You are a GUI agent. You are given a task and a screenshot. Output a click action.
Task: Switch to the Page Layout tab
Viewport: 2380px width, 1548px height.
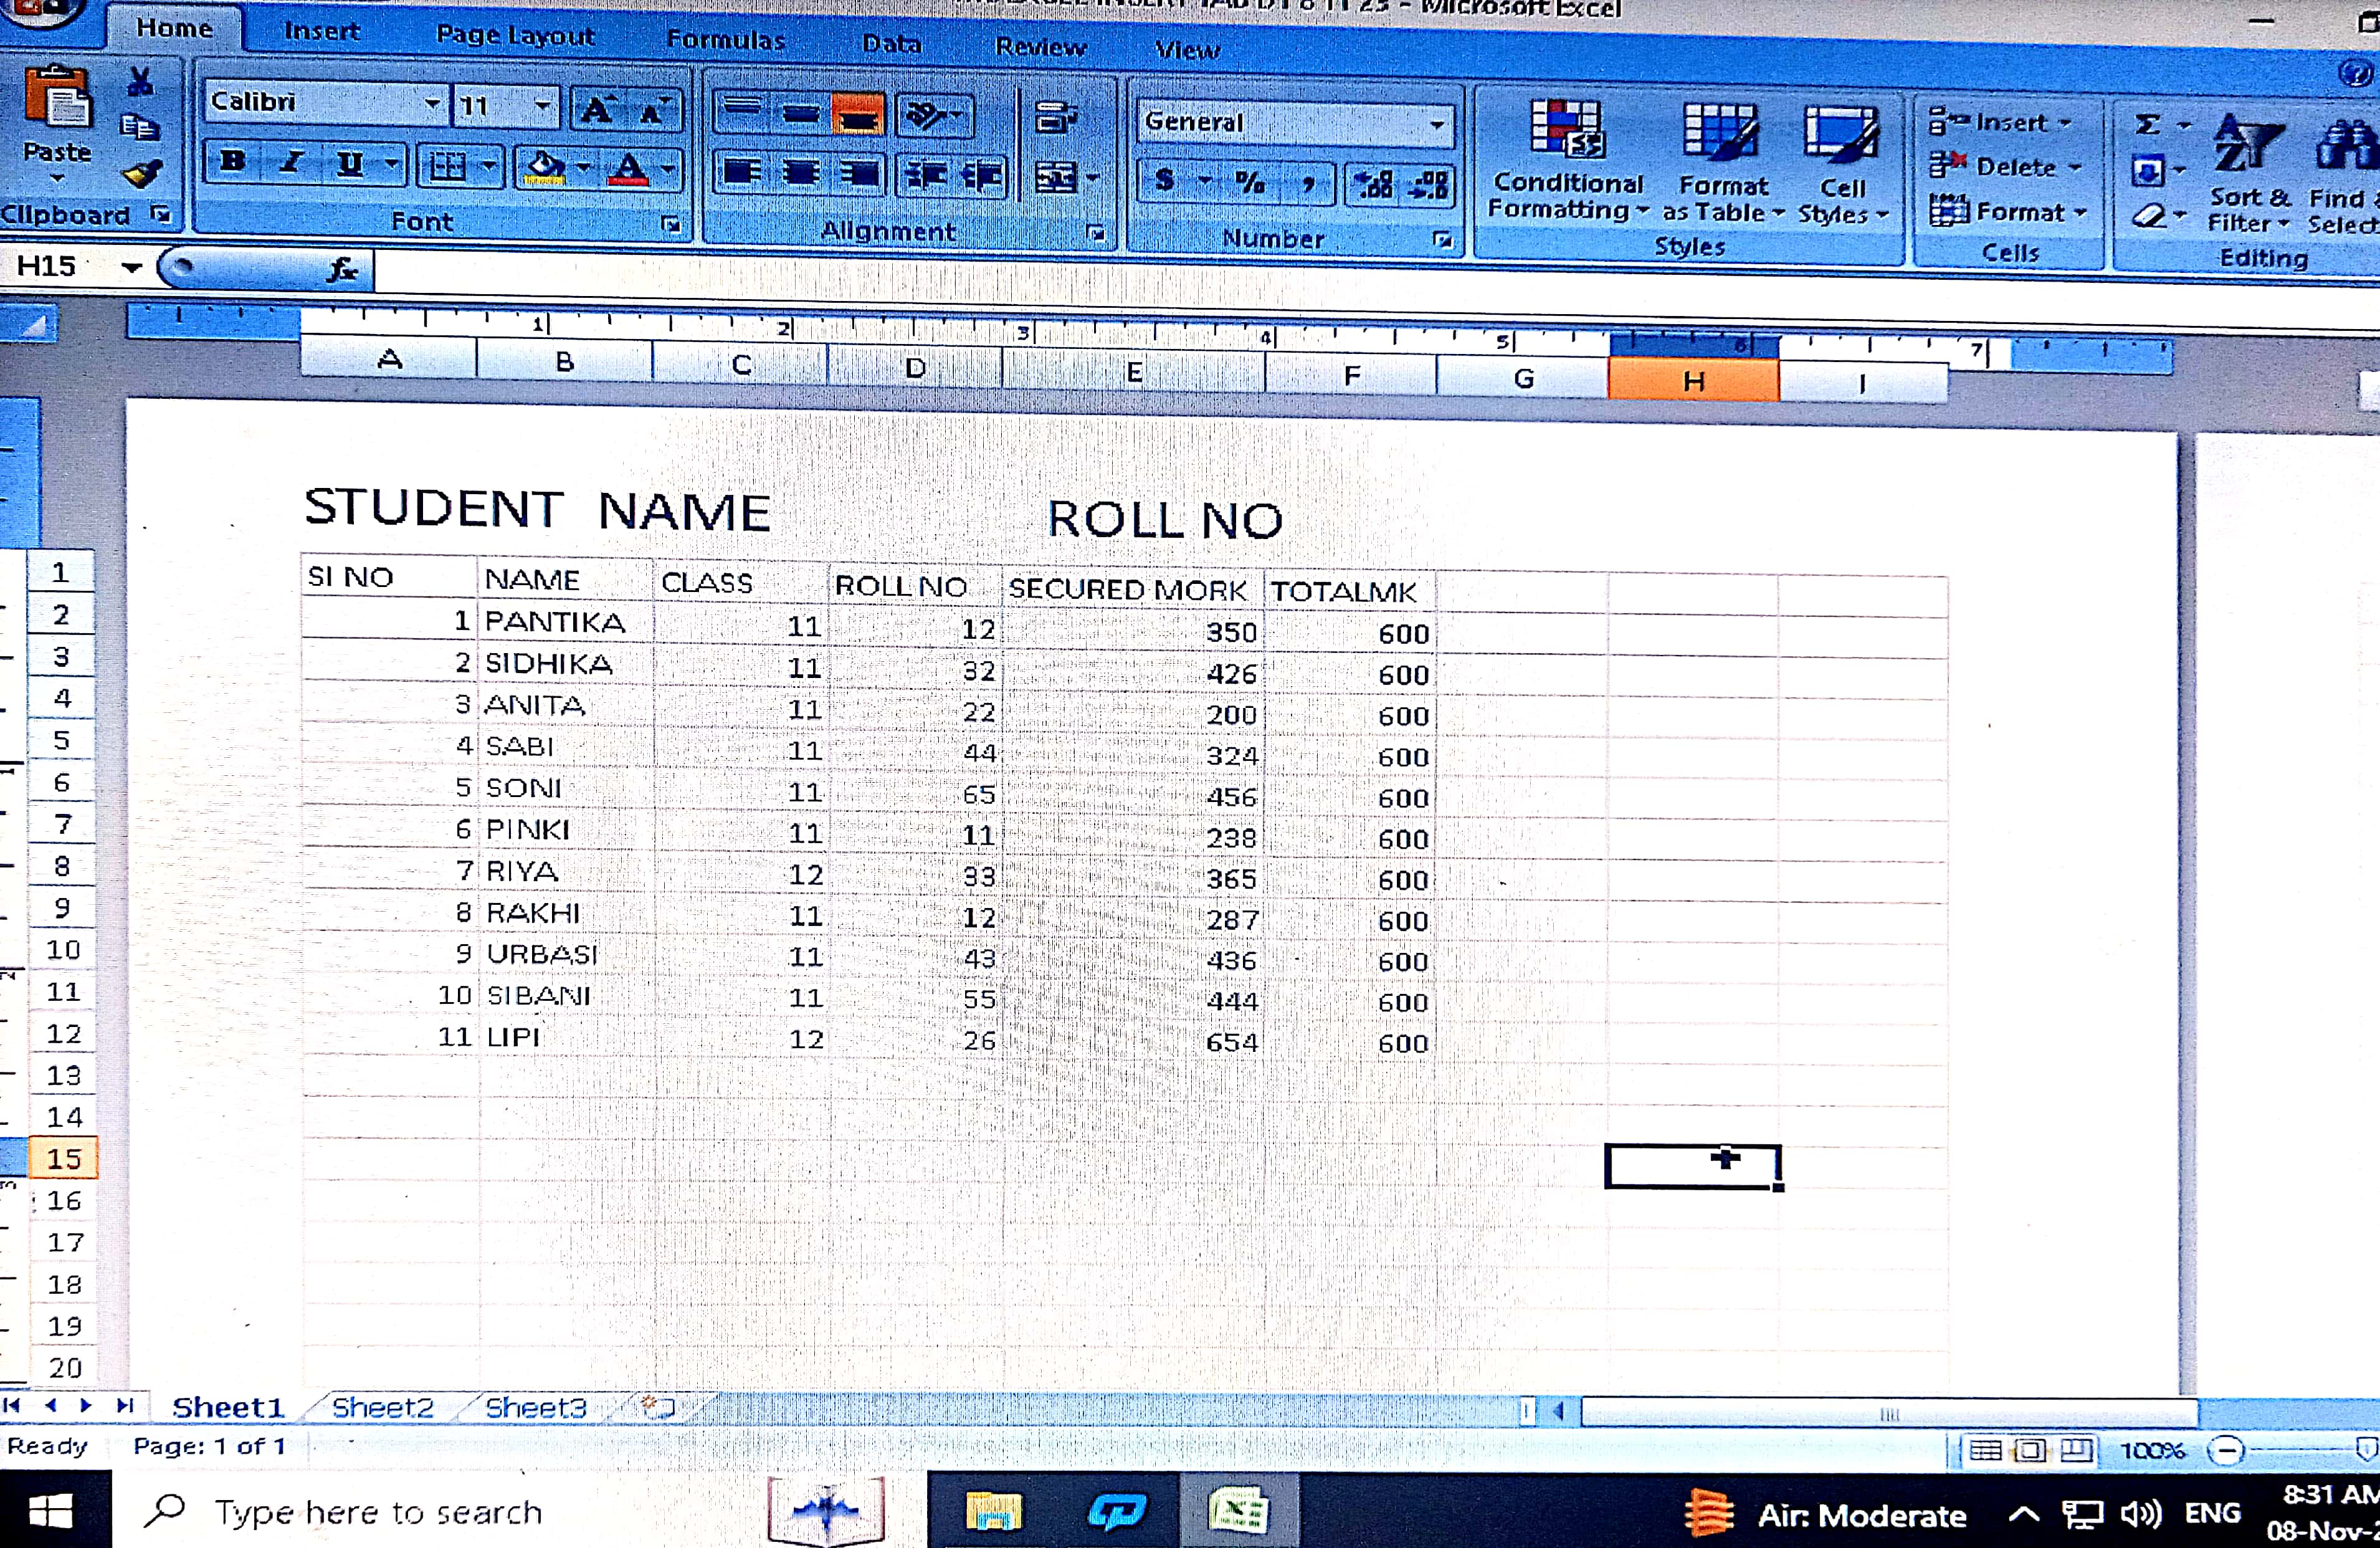point(515,36)
